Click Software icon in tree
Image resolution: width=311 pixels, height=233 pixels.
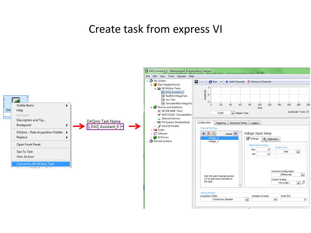[155, 133]
